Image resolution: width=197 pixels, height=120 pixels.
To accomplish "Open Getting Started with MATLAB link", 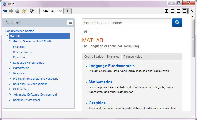I will point(32,41).
